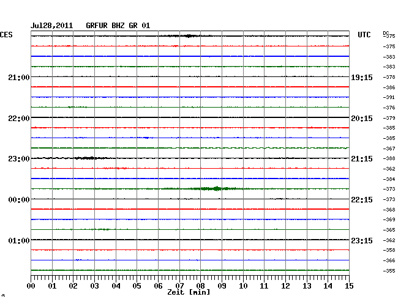Click the 20:15 UTC time label

click(362, 119)
